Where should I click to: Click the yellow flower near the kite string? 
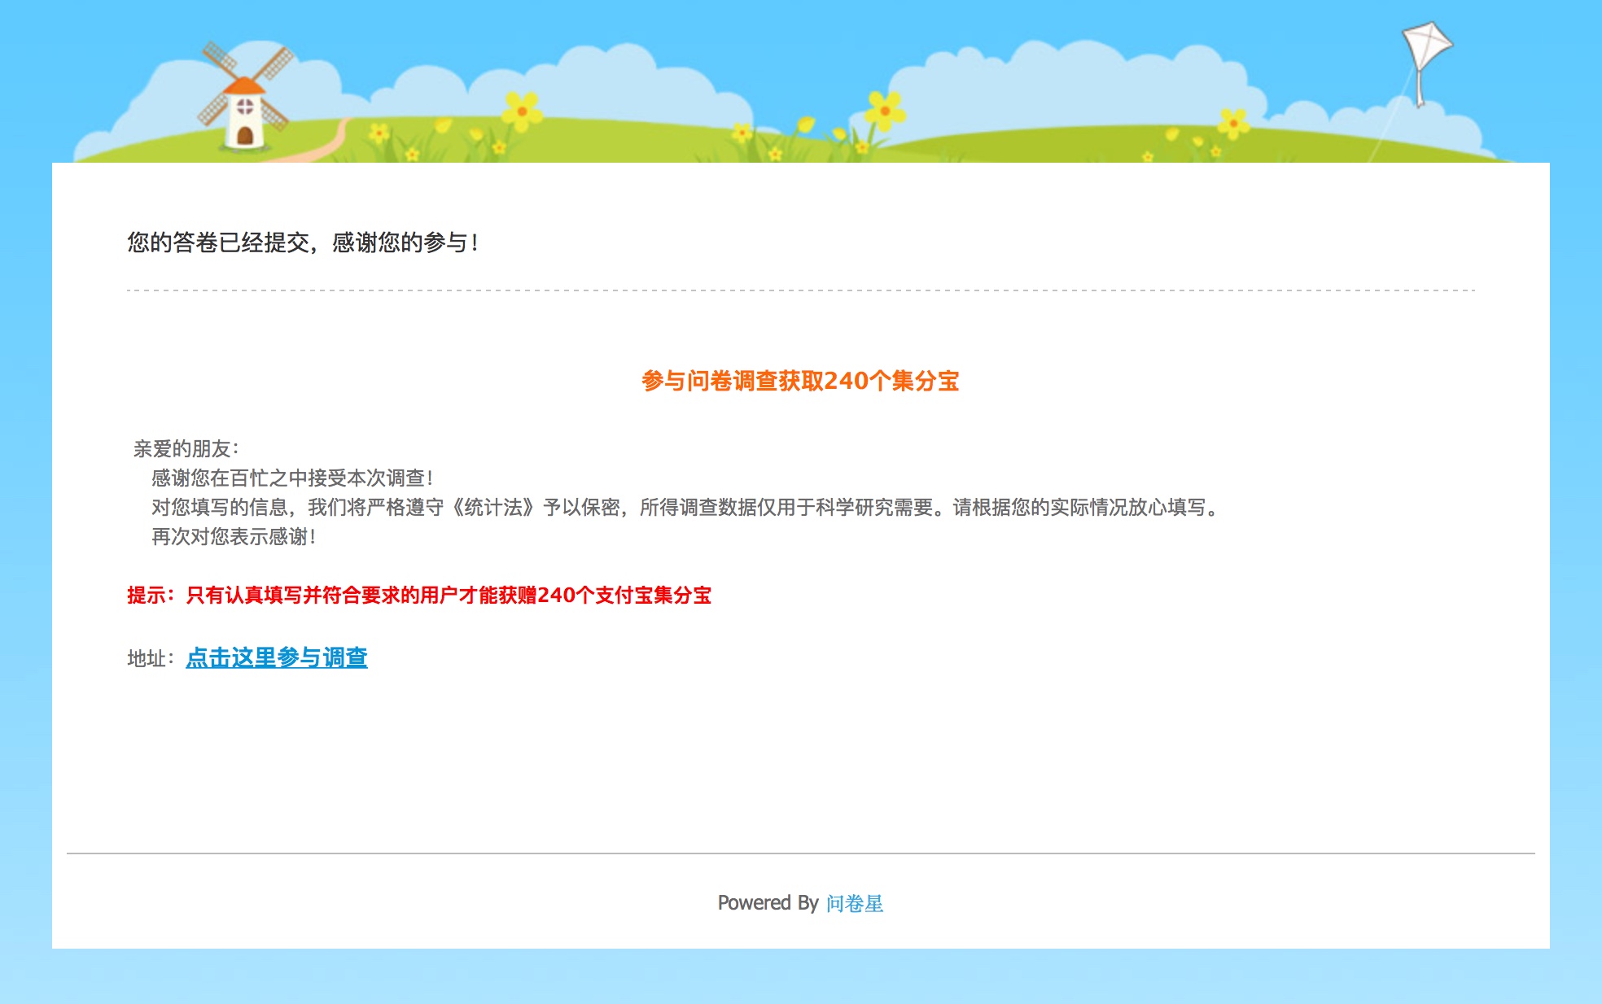pyautogui.click(x=1233, y=123)
